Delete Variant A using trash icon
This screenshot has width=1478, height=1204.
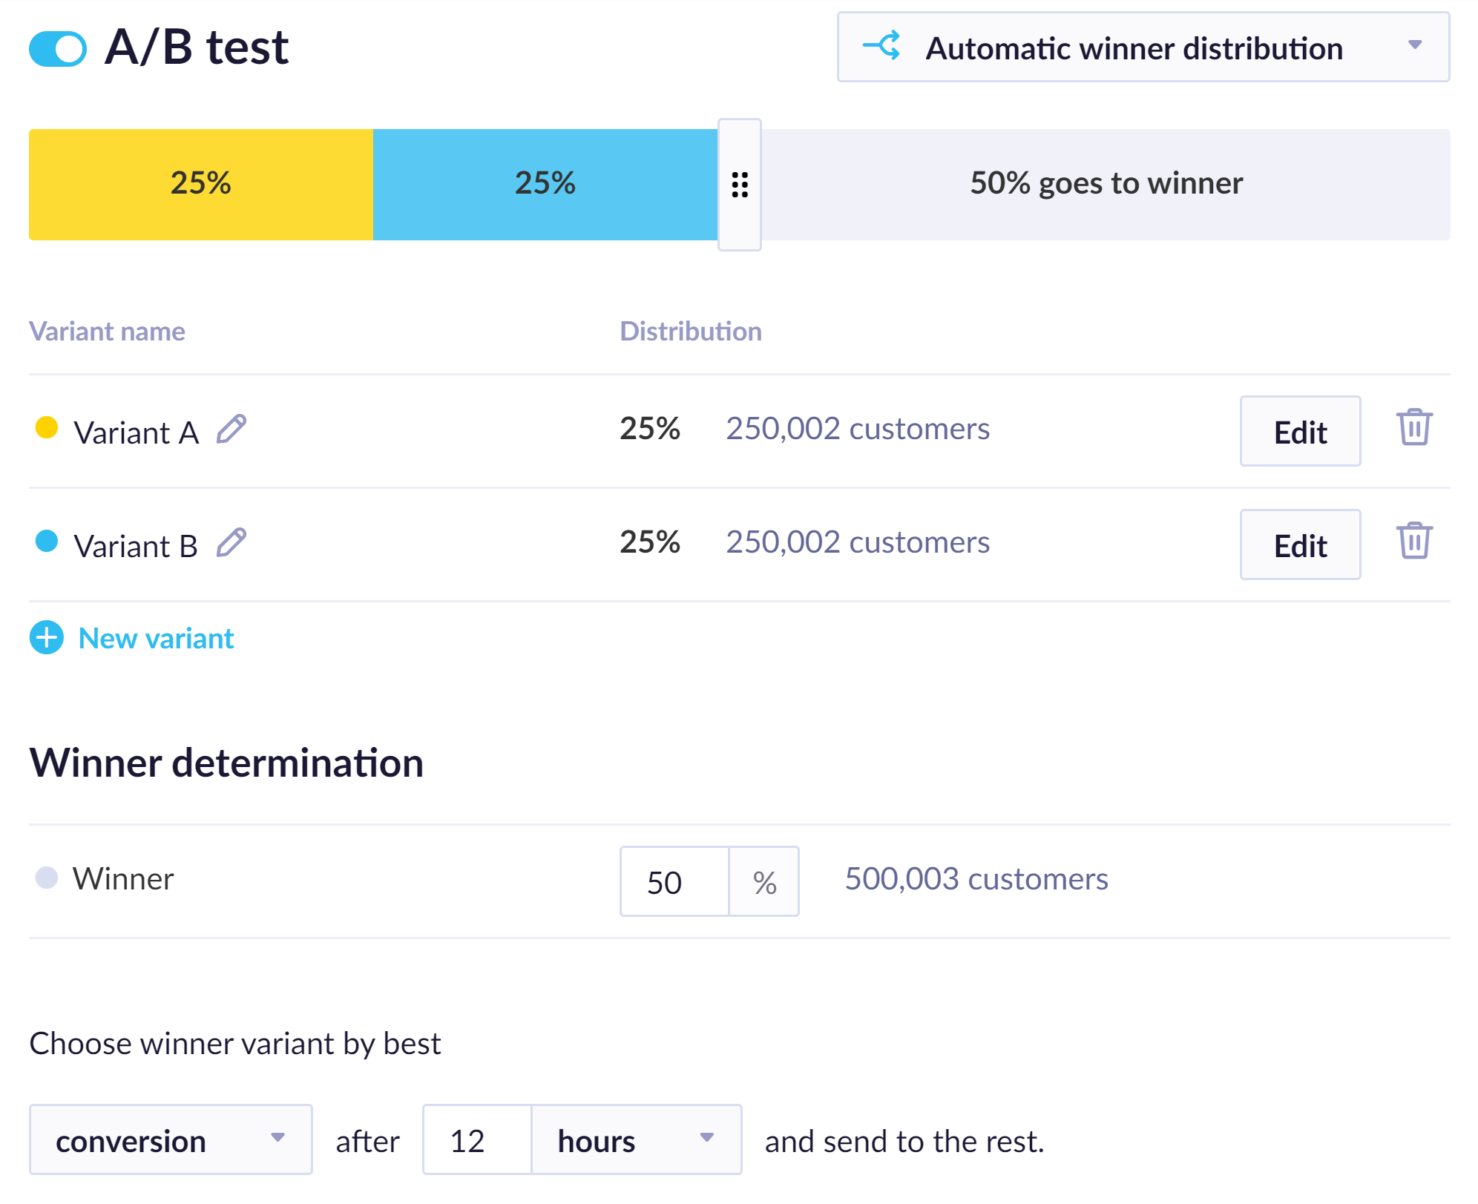[x=1414, y=428]
